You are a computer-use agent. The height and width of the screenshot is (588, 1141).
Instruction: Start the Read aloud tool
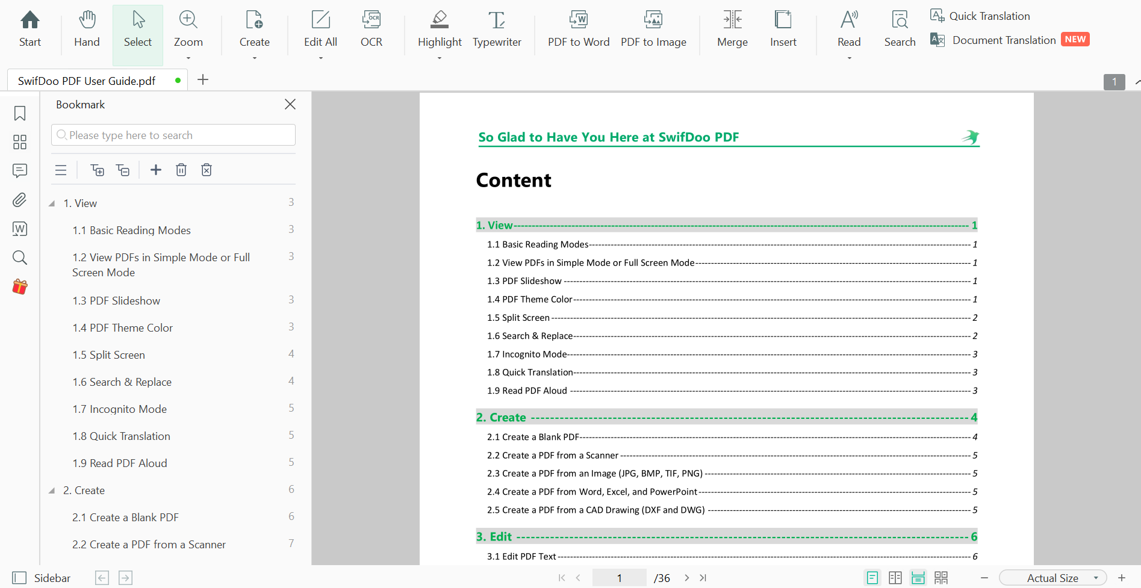click(x=849, y=29)
